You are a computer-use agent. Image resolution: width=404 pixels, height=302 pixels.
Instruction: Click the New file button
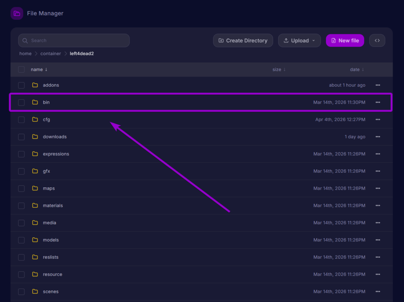[x=344, y=41]
